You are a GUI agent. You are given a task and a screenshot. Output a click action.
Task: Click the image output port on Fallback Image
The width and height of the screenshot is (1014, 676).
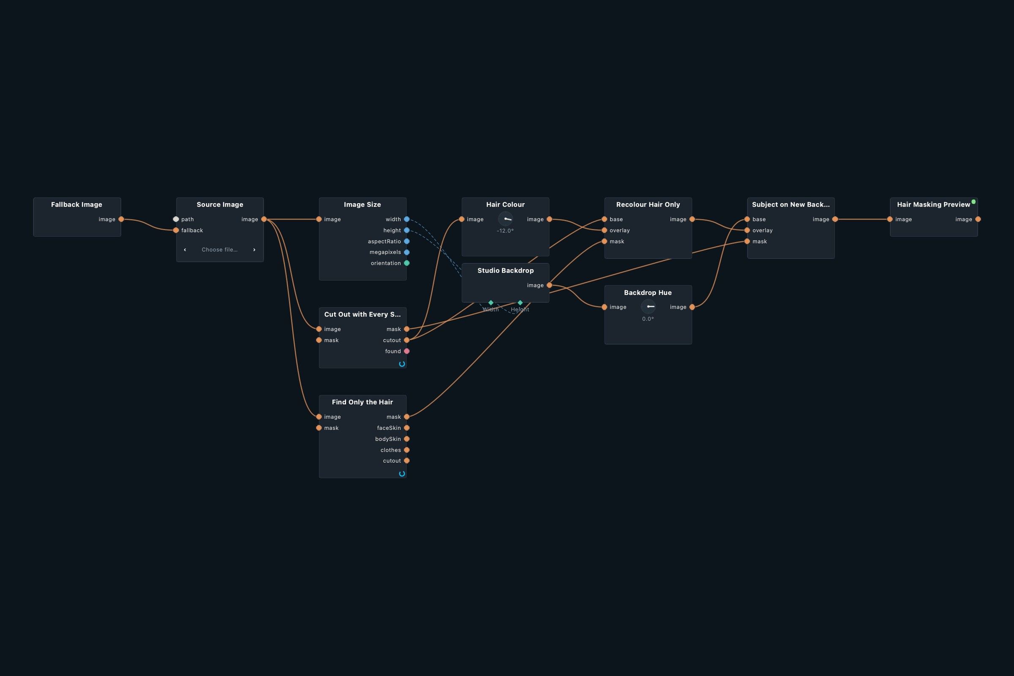[121, 219]
